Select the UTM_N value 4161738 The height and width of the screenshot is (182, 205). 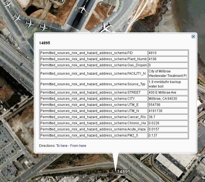[155, 111]
